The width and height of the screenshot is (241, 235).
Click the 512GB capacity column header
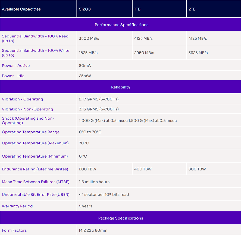[x=85, y=9]
